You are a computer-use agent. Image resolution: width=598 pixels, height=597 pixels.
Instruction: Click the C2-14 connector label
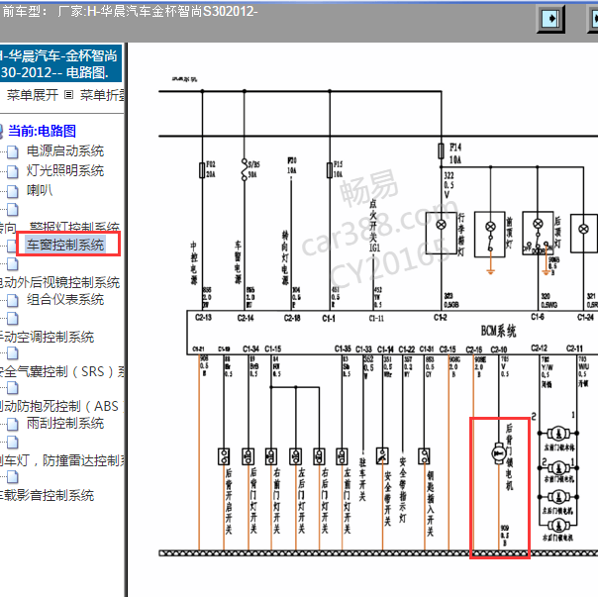coord(246,318)
